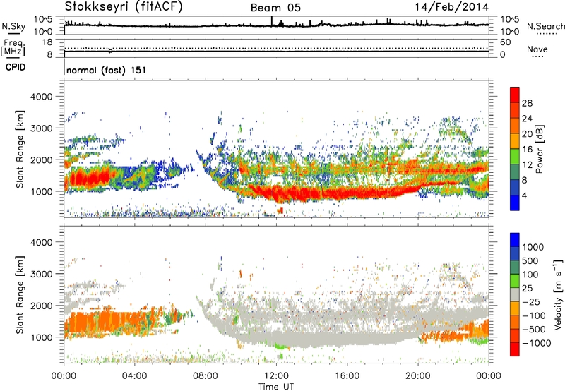Screen dimensions: 565x391
Task: Click the '60' tick on Nave axis
Action: [x=505, y=42]
